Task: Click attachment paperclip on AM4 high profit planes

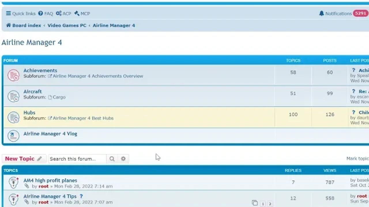Action: click(x=27, y=186)
